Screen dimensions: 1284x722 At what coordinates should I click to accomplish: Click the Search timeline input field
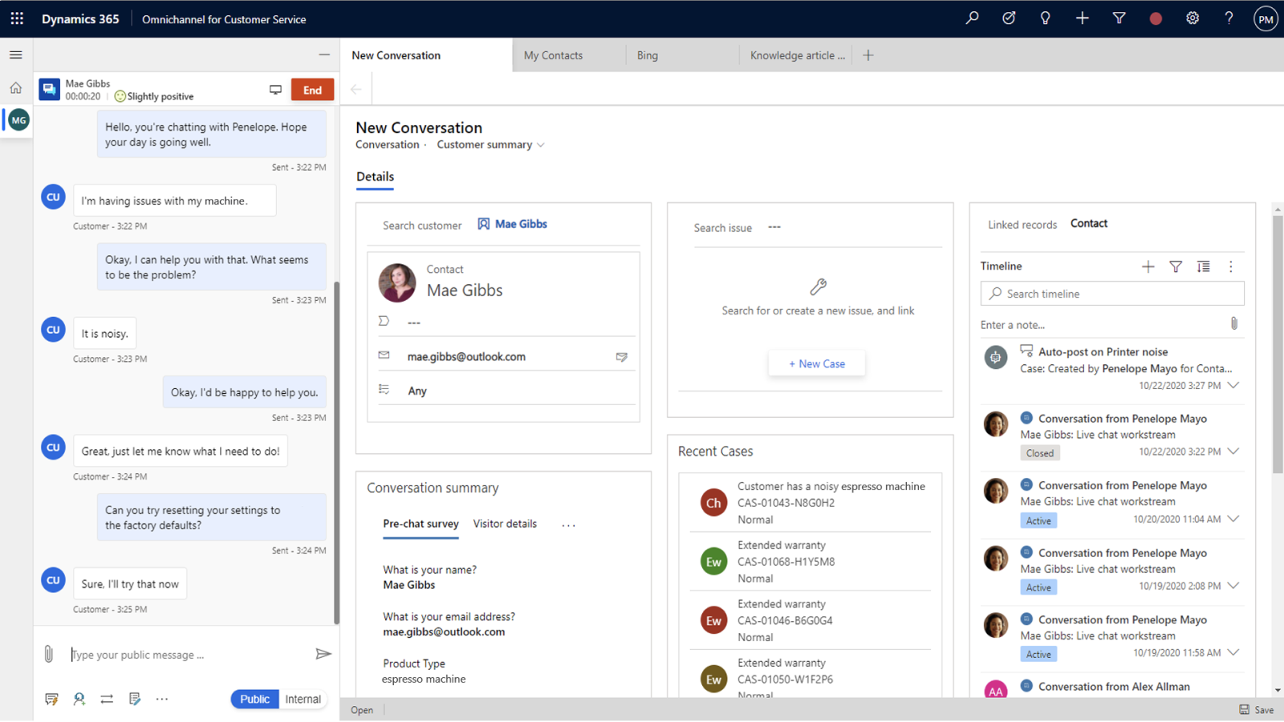pyautogui.click(x=1111, y=294)
